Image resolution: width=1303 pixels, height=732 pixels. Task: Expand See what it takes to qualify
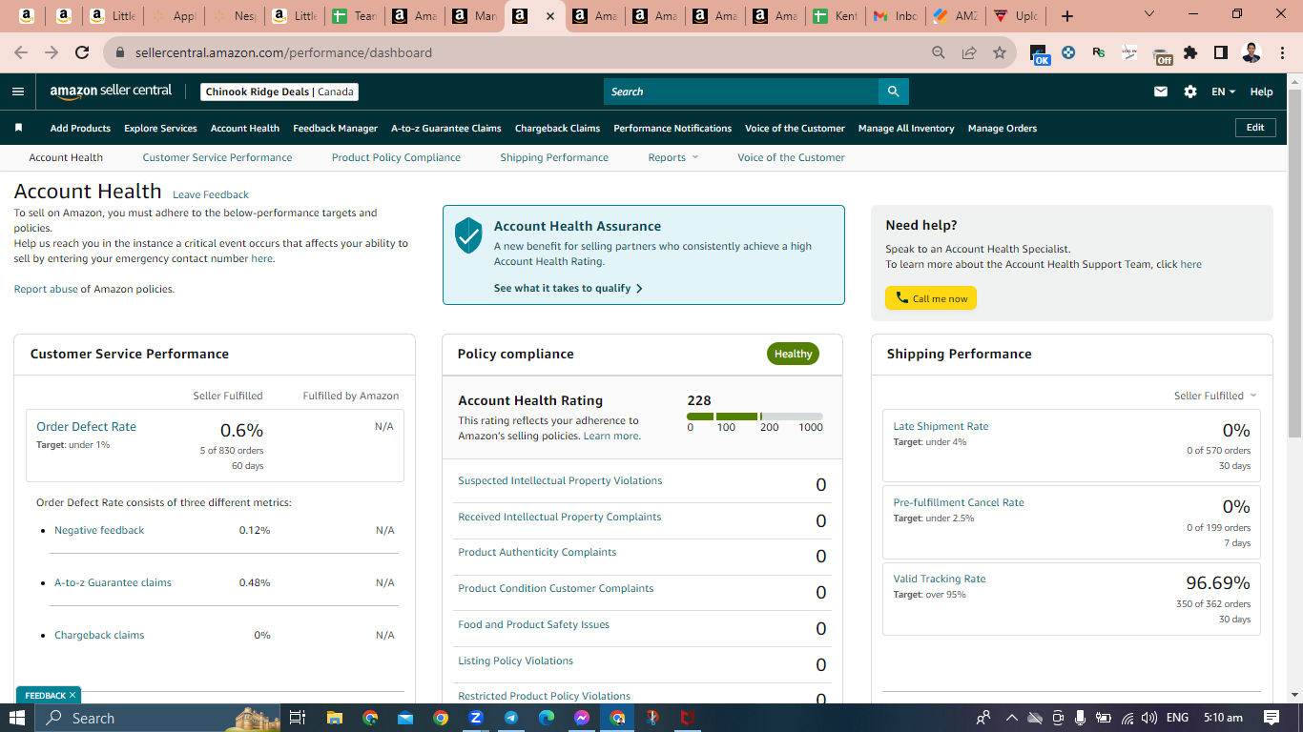coord(569,288)
